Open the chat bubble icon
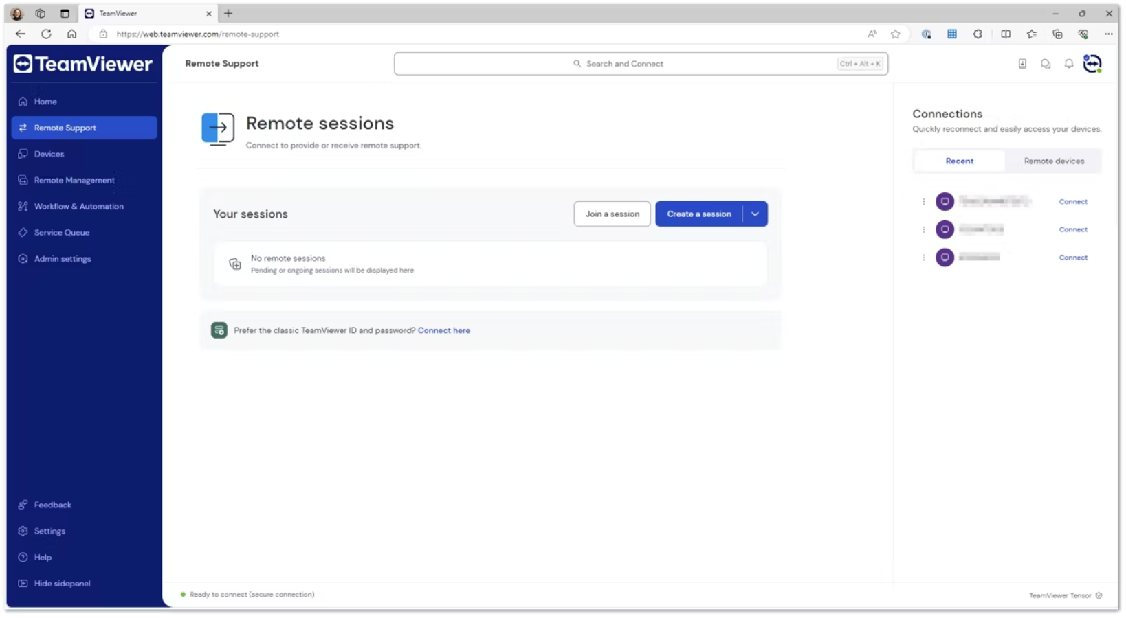This screenshot has height=618, width=1126. coord(1045,64)
